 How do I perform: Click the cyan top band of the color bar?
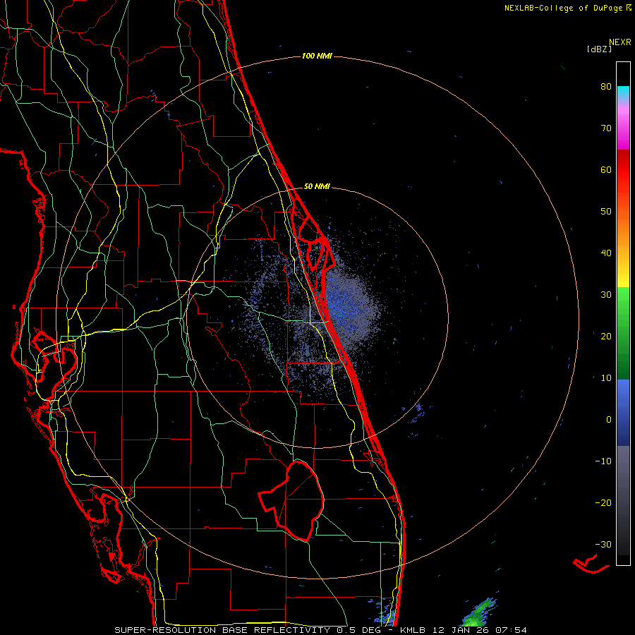click(x=623, y=91)
